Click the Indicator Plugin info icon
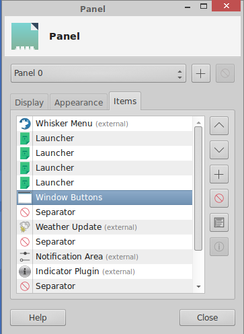 click(x=25, y=272)
